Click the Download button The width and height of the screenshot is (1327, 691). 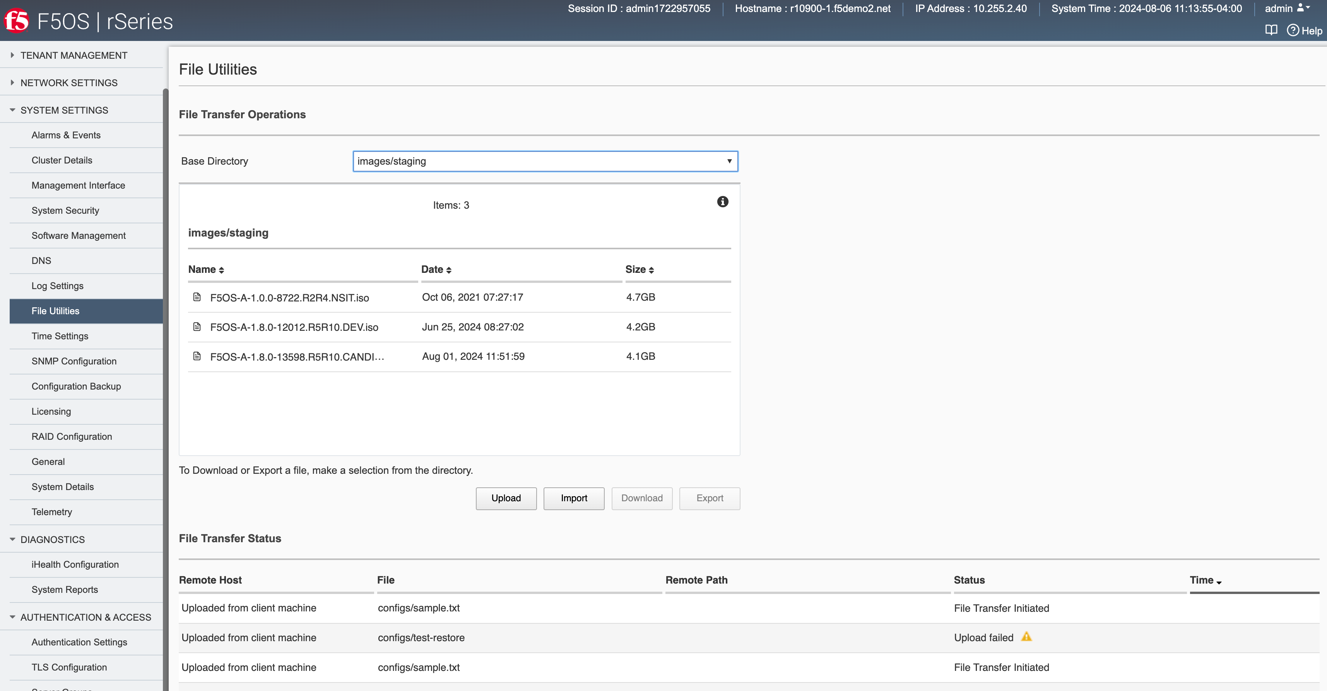(642, 498)
